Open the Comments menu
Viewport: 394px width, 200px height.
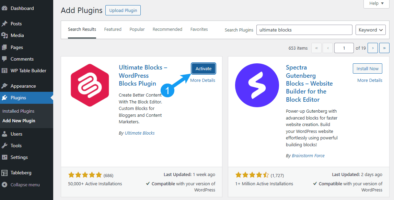point(22,59)
